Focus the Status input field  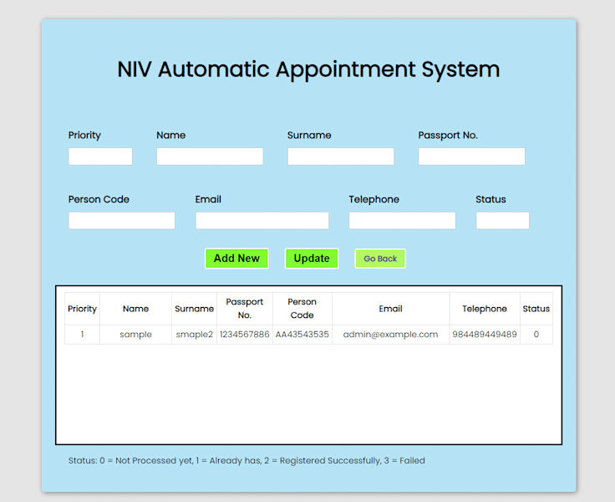click(502, 220)
